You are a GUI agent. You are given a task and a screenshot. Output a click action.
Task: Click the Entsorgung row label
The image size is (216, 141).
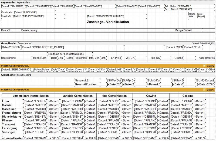tap(10, 128)
